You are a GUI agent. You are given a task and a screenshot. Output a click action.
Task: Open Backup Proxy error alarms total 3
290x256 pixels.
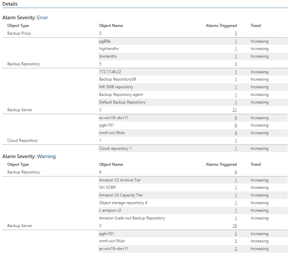point(236,33)
